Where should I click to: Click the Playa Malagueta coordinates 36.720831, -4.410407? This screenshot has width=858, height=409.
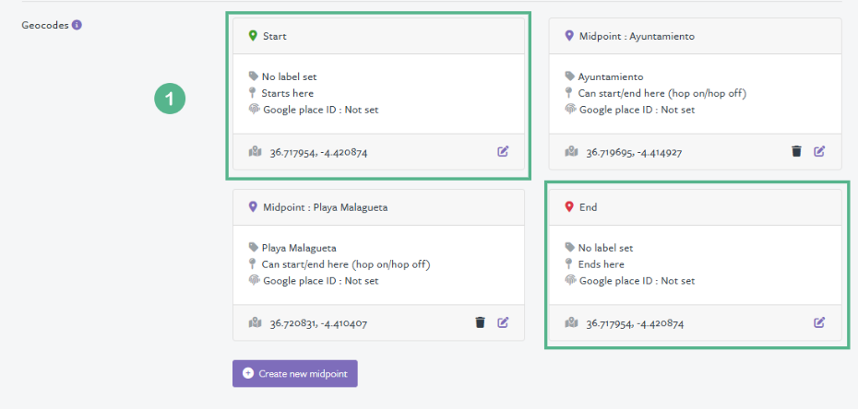[x=318, y=323]
